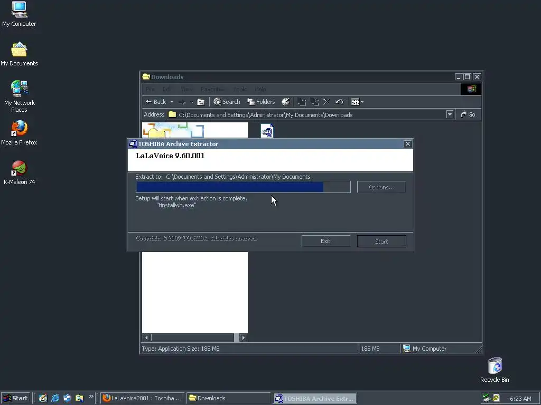Open the Help menu in Downloads window
The height and width of the screenshot is (405, 541).
pyautogui.click(x=260, y=89)
